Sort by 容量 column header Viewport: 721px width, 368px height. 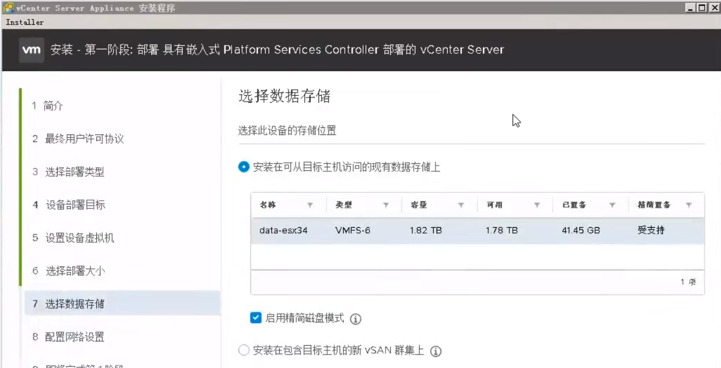point(419,205)
